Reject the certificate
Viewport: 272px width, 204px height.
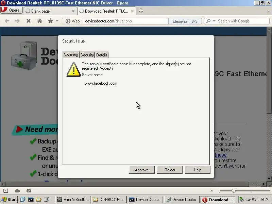click(170, 170)
